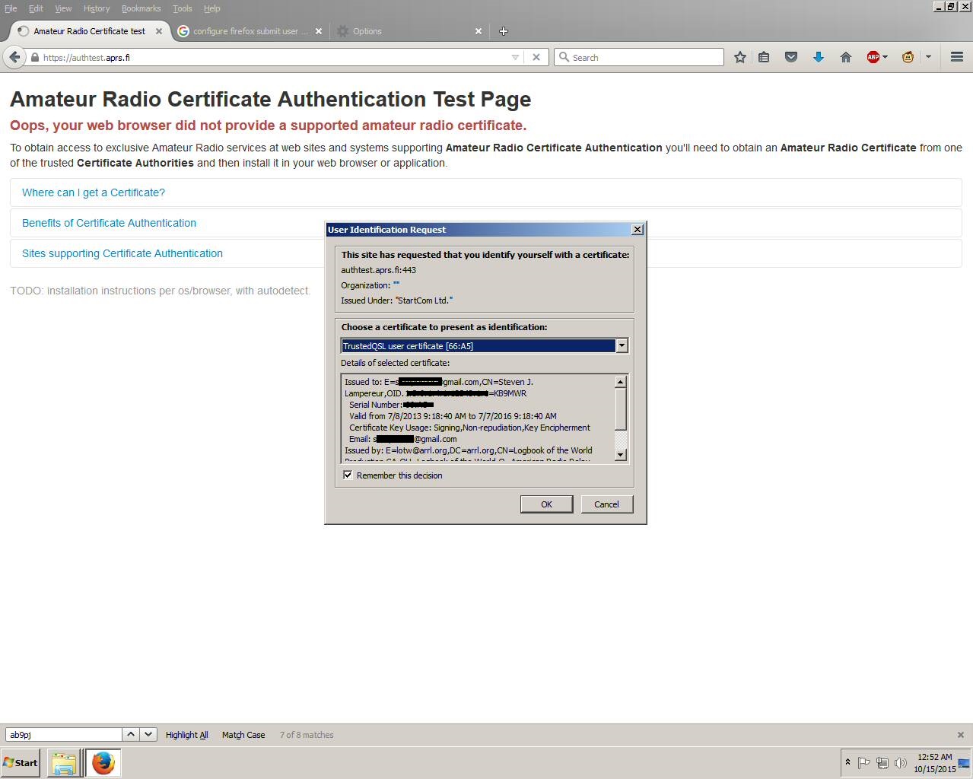Open the View menu
Image resolution: width=973 pixels, height=779 pixels.
63,8
